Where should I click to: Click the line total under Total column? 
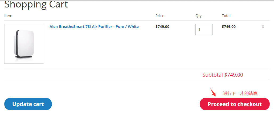[x=229, y=27]
